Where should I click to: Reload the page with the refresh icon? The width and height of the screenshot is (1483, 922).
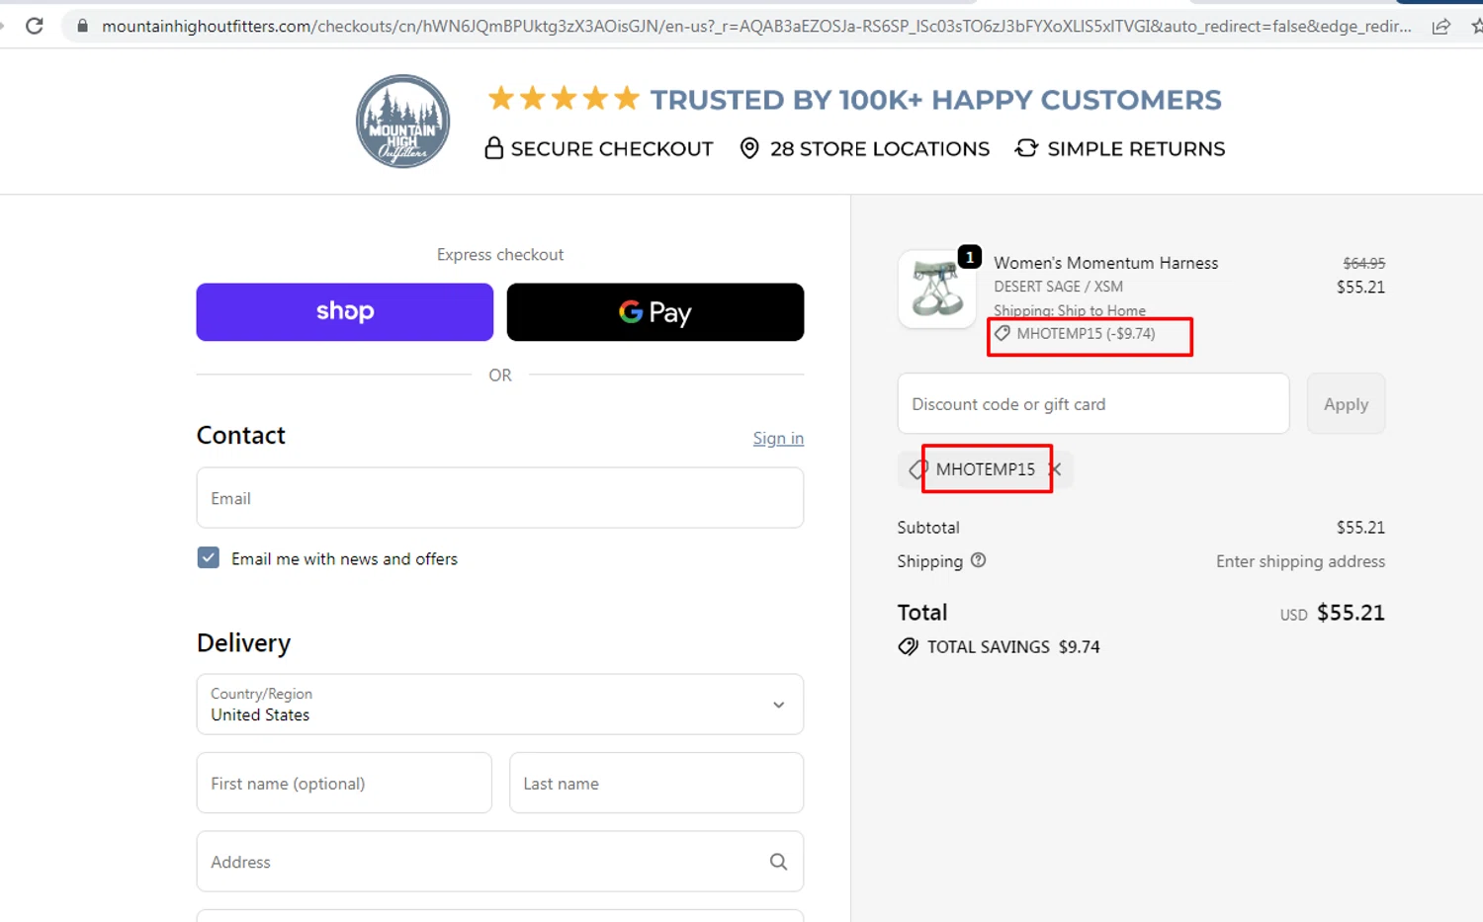35,26
